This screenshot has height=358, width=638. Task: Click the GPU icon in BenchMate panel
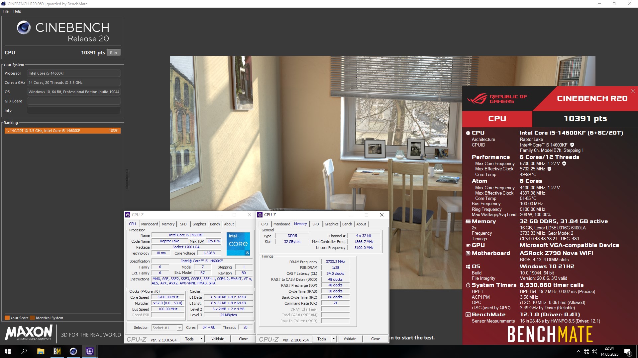(468, 245)
